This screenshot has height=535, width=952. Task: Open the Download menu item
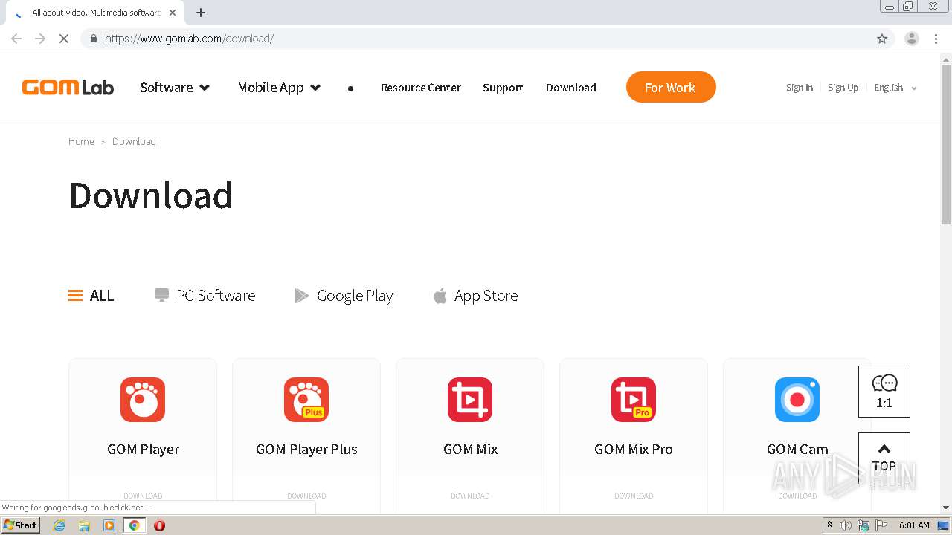[x=571, y=88]
